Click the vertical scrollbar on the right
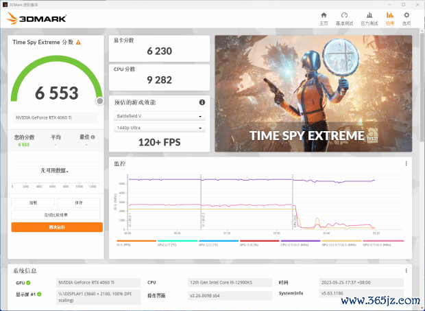This screenshot has height=311, width=425. click(x=422, y=89)
